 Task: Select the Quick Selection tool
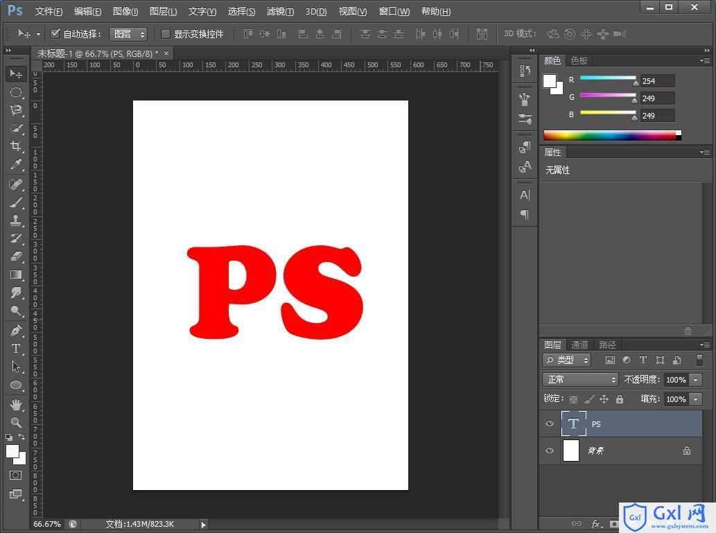(16, 128)
